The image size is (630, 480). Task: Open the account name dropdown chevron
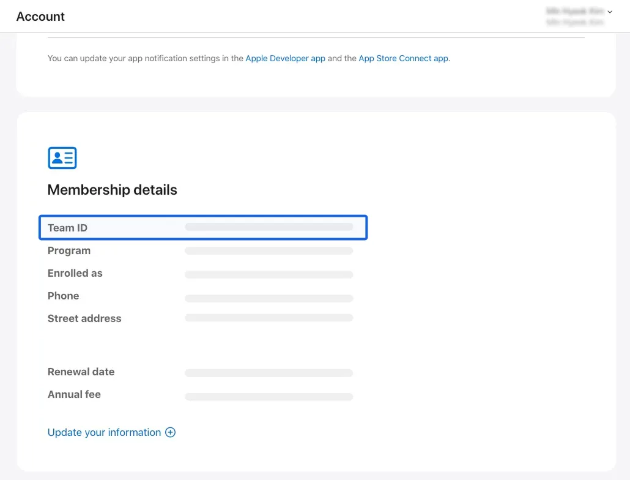[x=609, y=12]
